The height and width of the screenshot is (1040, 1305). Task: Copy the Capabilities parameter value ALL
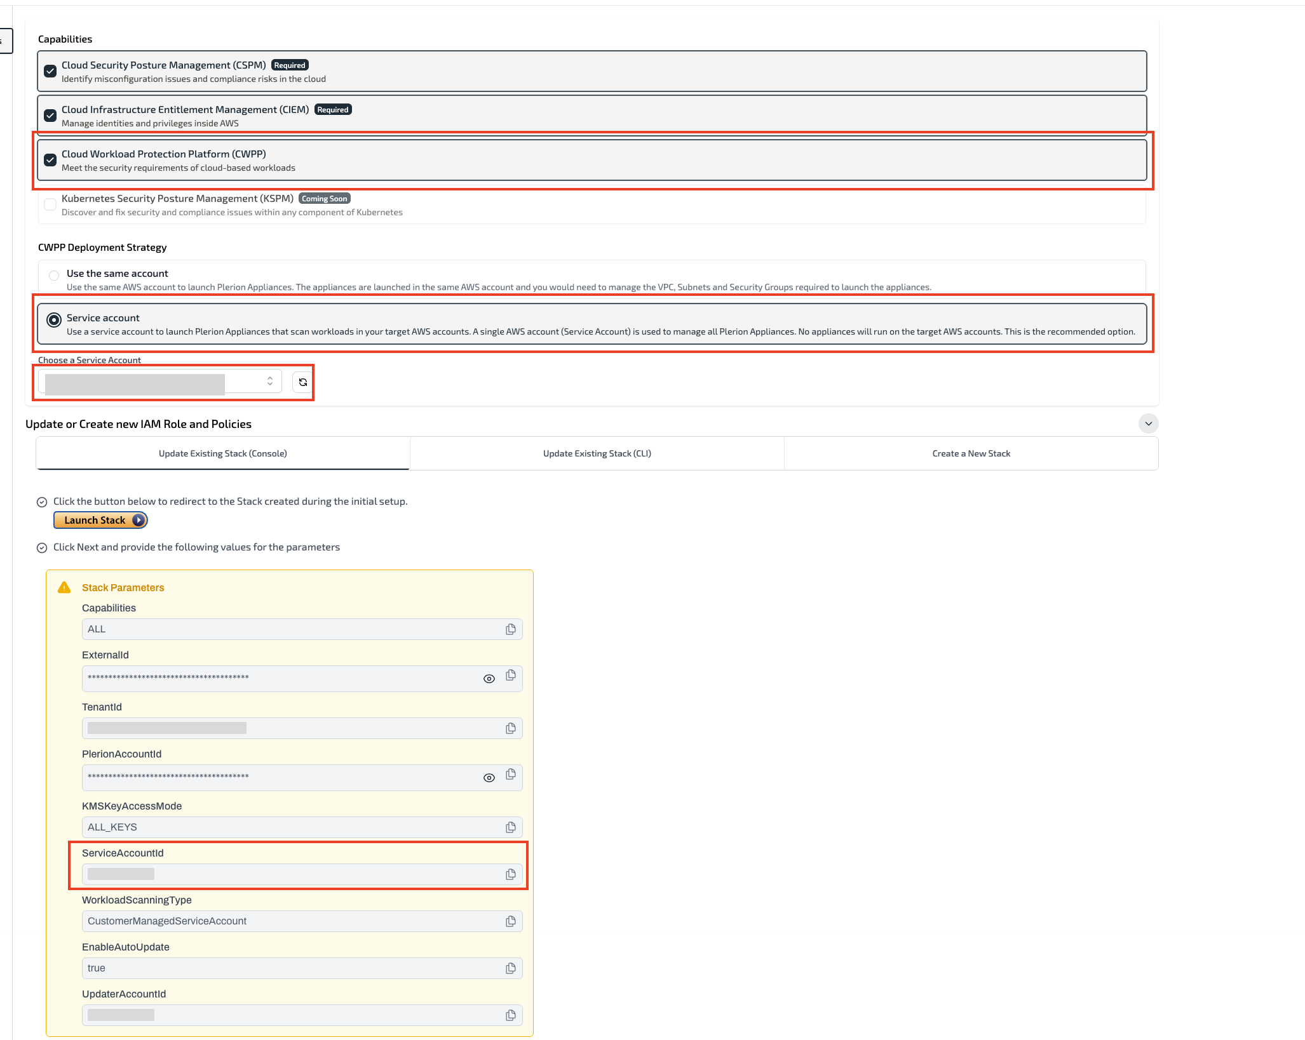(510, 629)
